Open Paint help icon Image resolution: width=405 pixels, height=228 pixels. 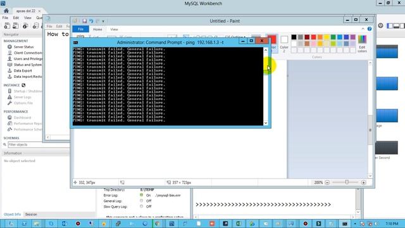pyautogui.click(x=370, y=28)
